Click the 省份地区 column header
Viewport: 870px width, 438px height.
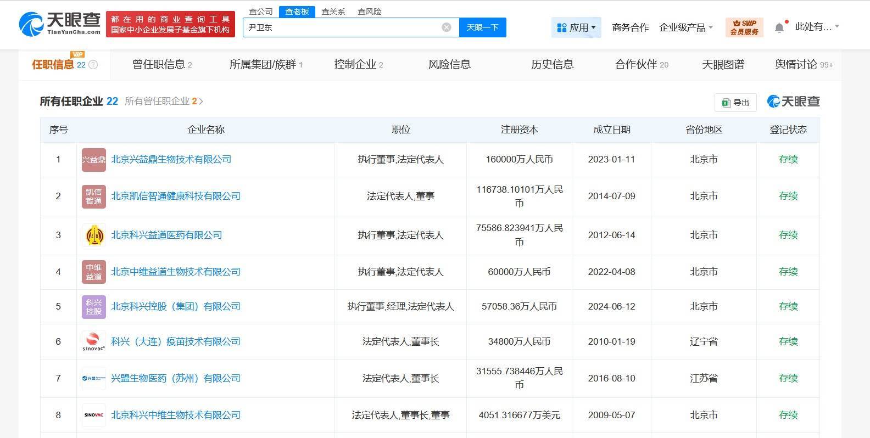[x=704, y=130]
